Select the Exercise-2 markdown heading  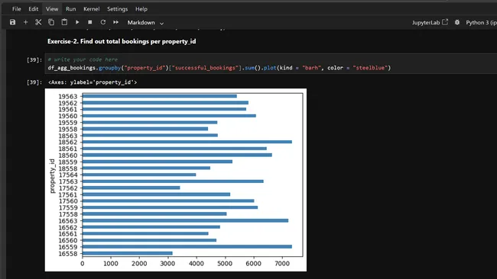(x=122, y=41)
